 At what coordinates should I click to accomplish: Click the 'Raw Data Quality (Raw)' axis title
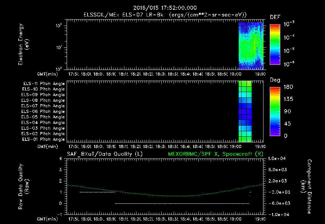tap(23, 187)
